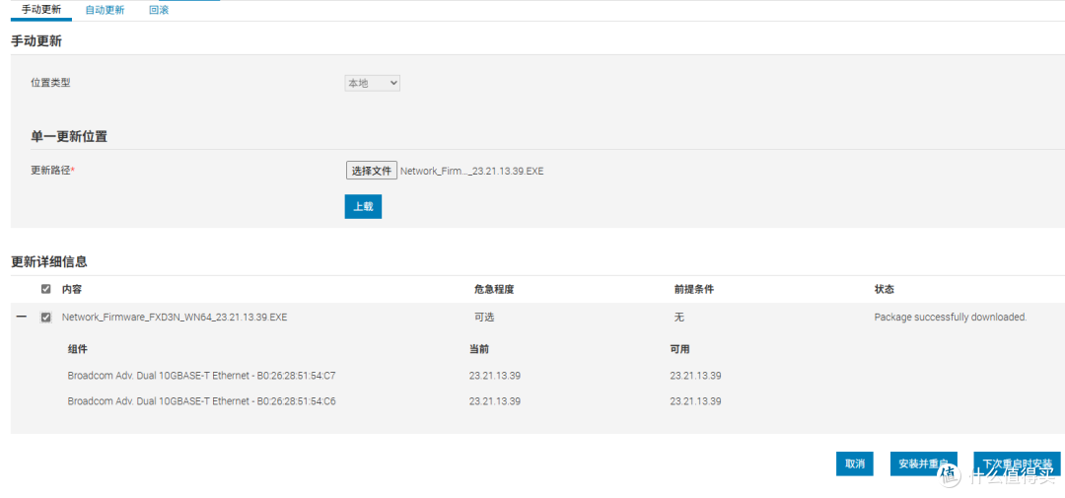
Task: Click the 更新路径 field label
Action: pyautogui.click(x=52, y=171)
